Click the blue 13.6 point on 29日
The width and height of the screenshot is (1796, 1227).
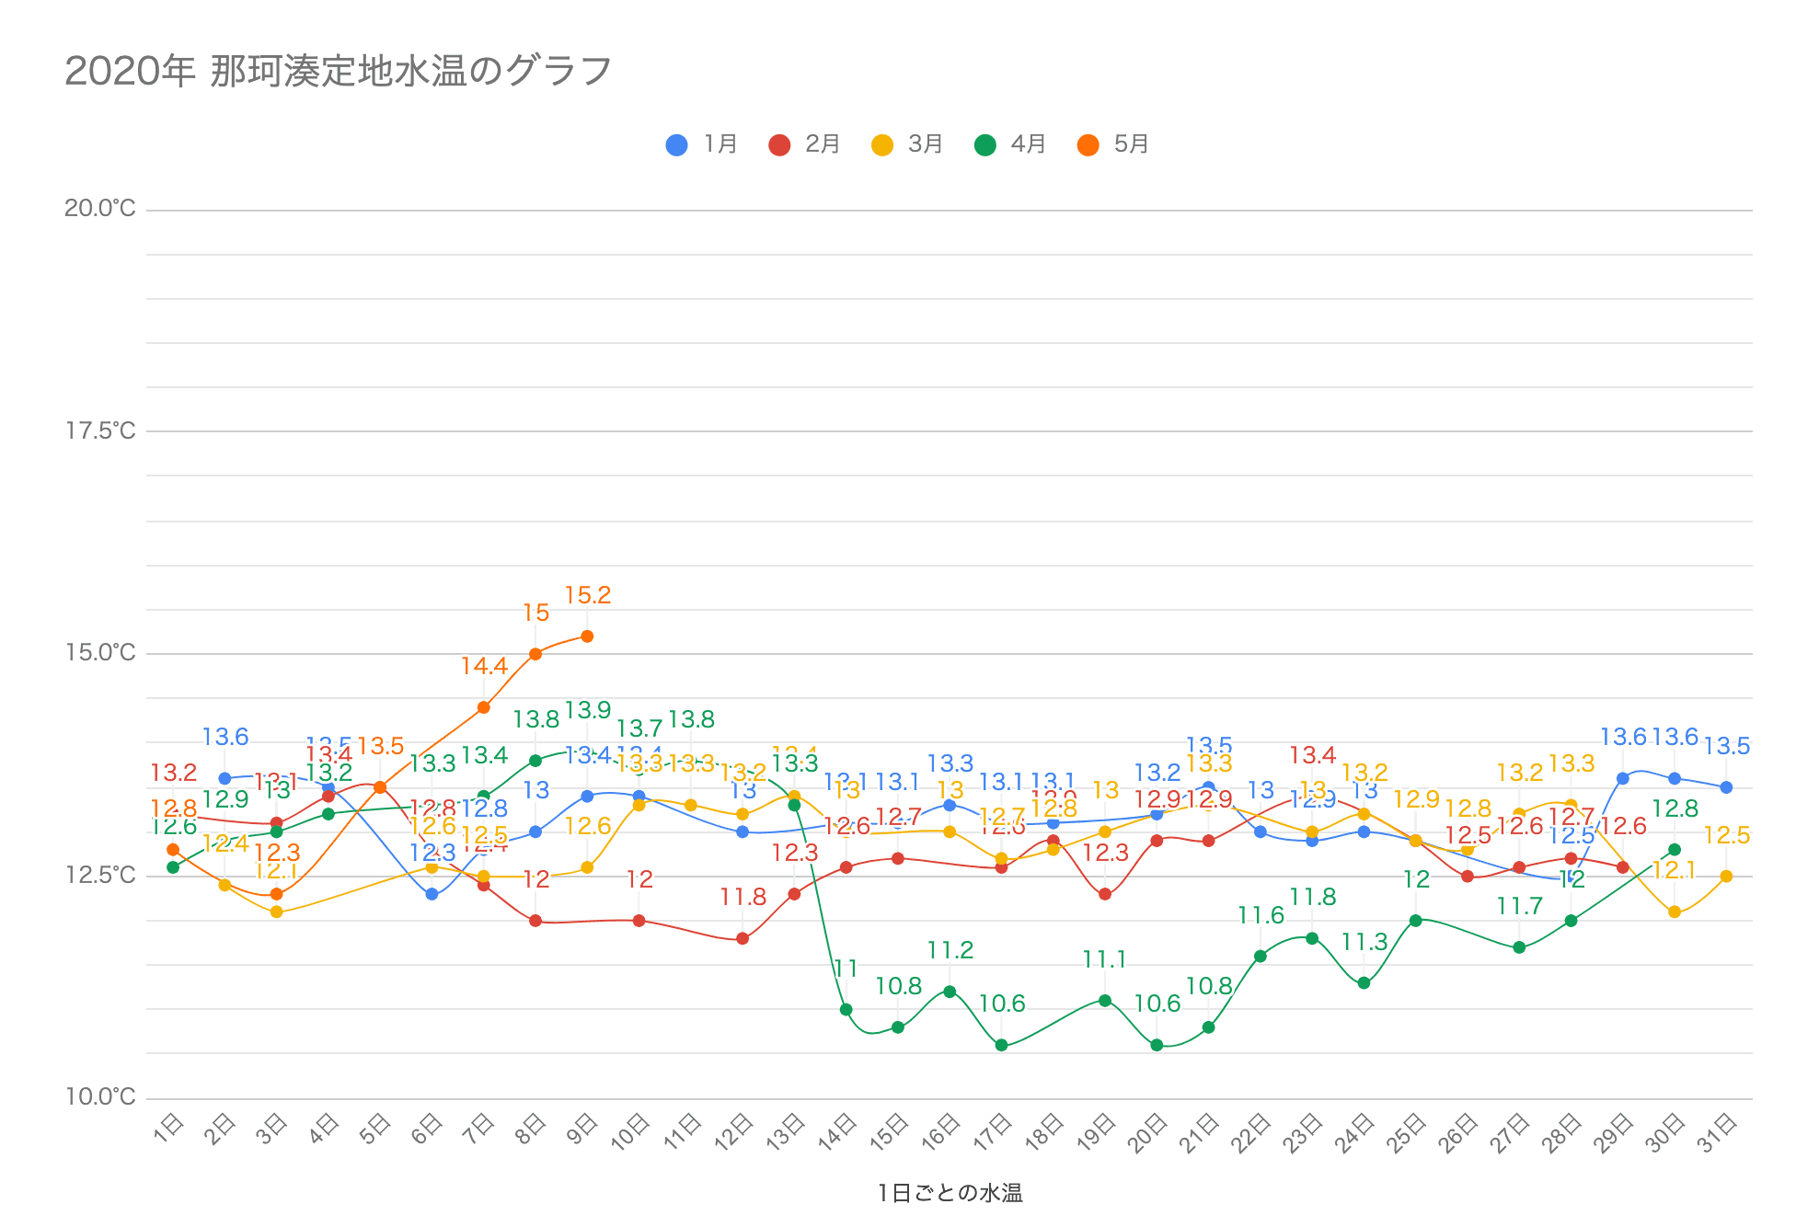[x=1623, y=779]
